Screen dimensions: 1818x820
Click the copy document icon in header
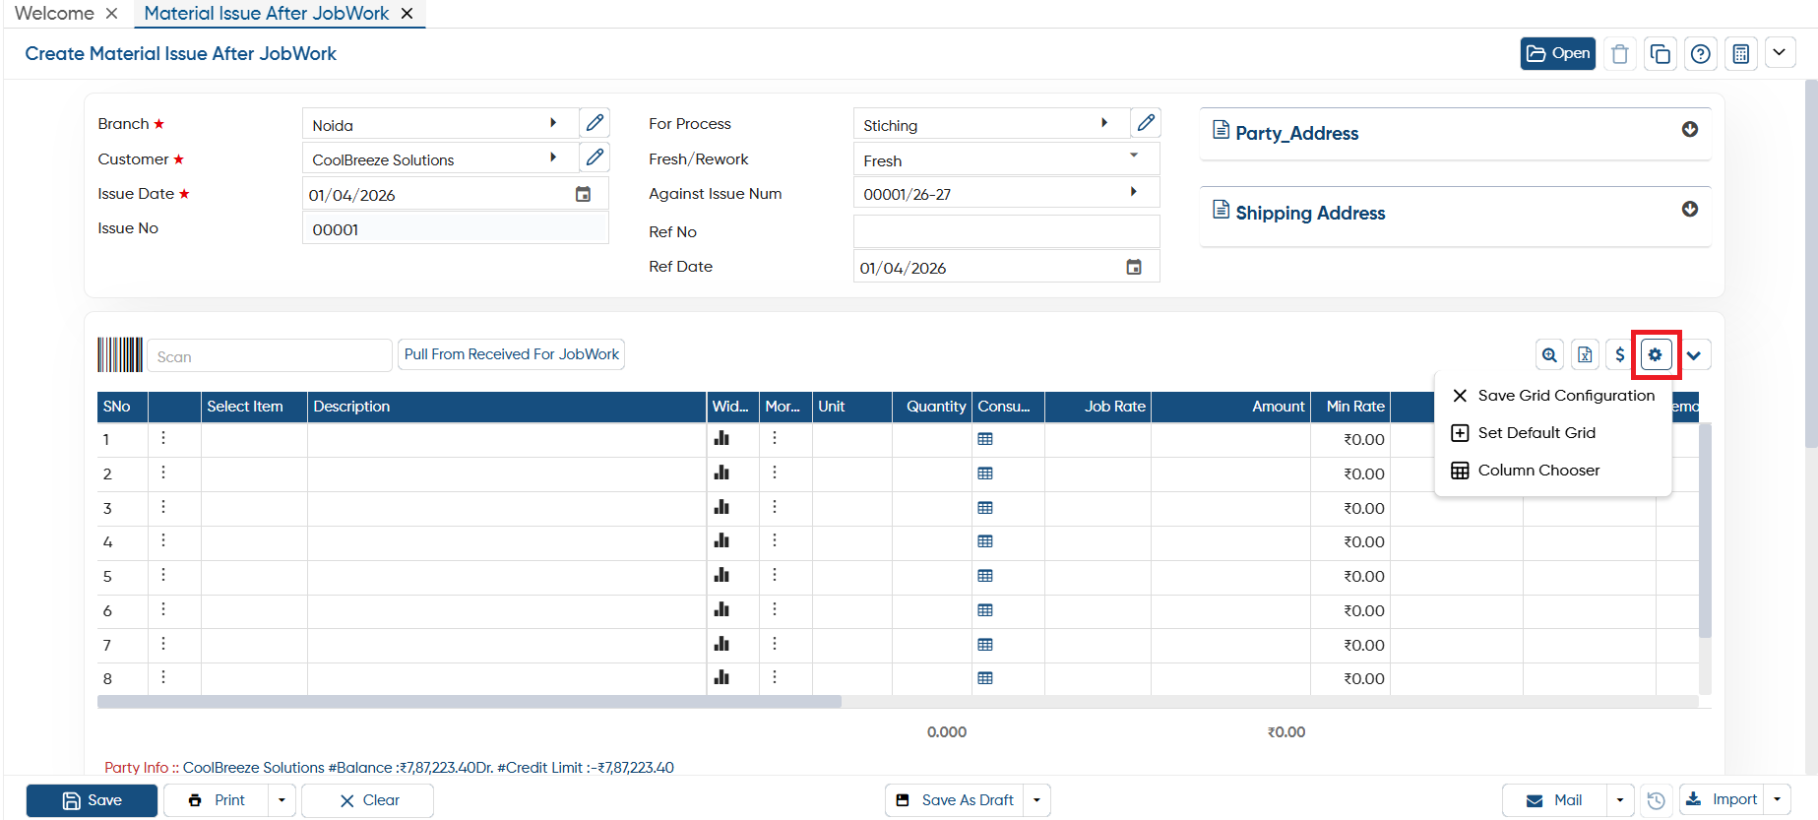[1661, 54]
